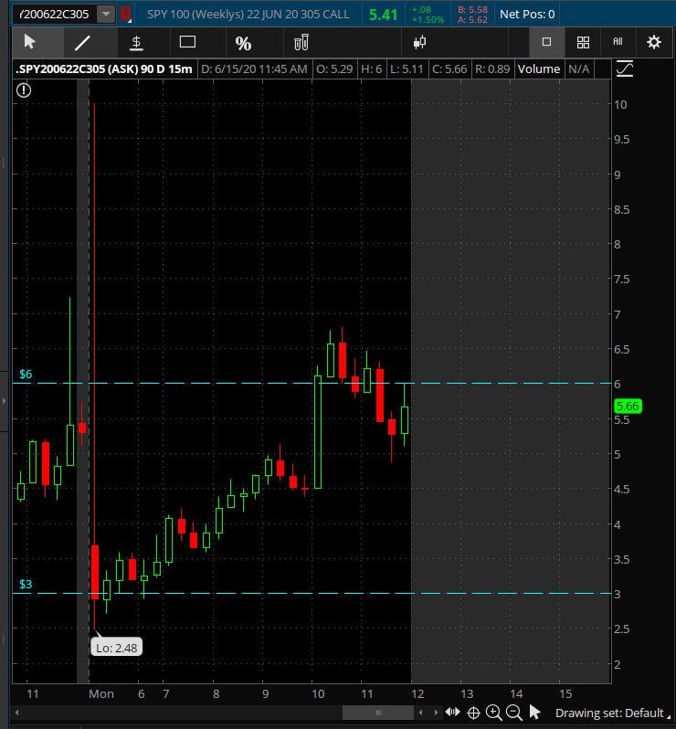Select the pointer cursor tool
This screenshot has width=676, height=729.
point(30,42)
